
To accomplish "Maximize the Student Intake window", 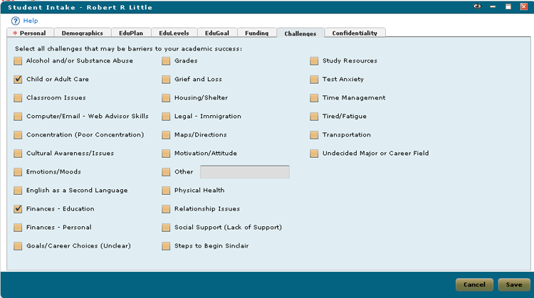I will [x=508, y=6].
